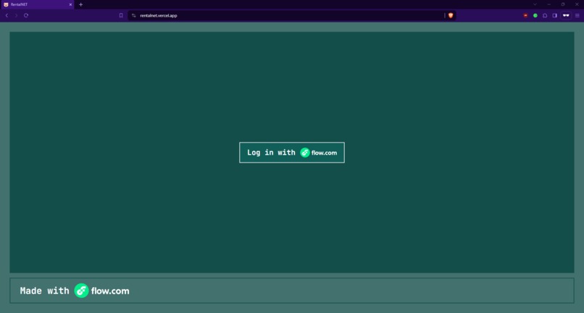
Task: Open the red extension icon in toolbar
Action: coord(525,16)
